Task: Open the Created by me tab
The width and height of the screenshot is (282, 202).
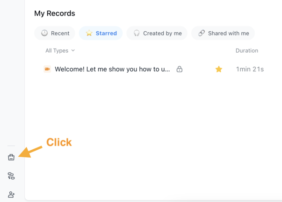Action: (x=157, y=33)
